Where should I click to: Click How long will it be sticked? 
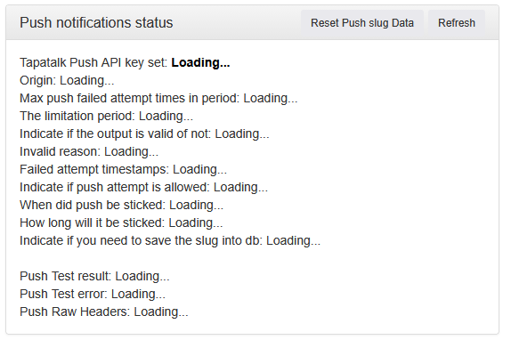(x=121, y=223)
